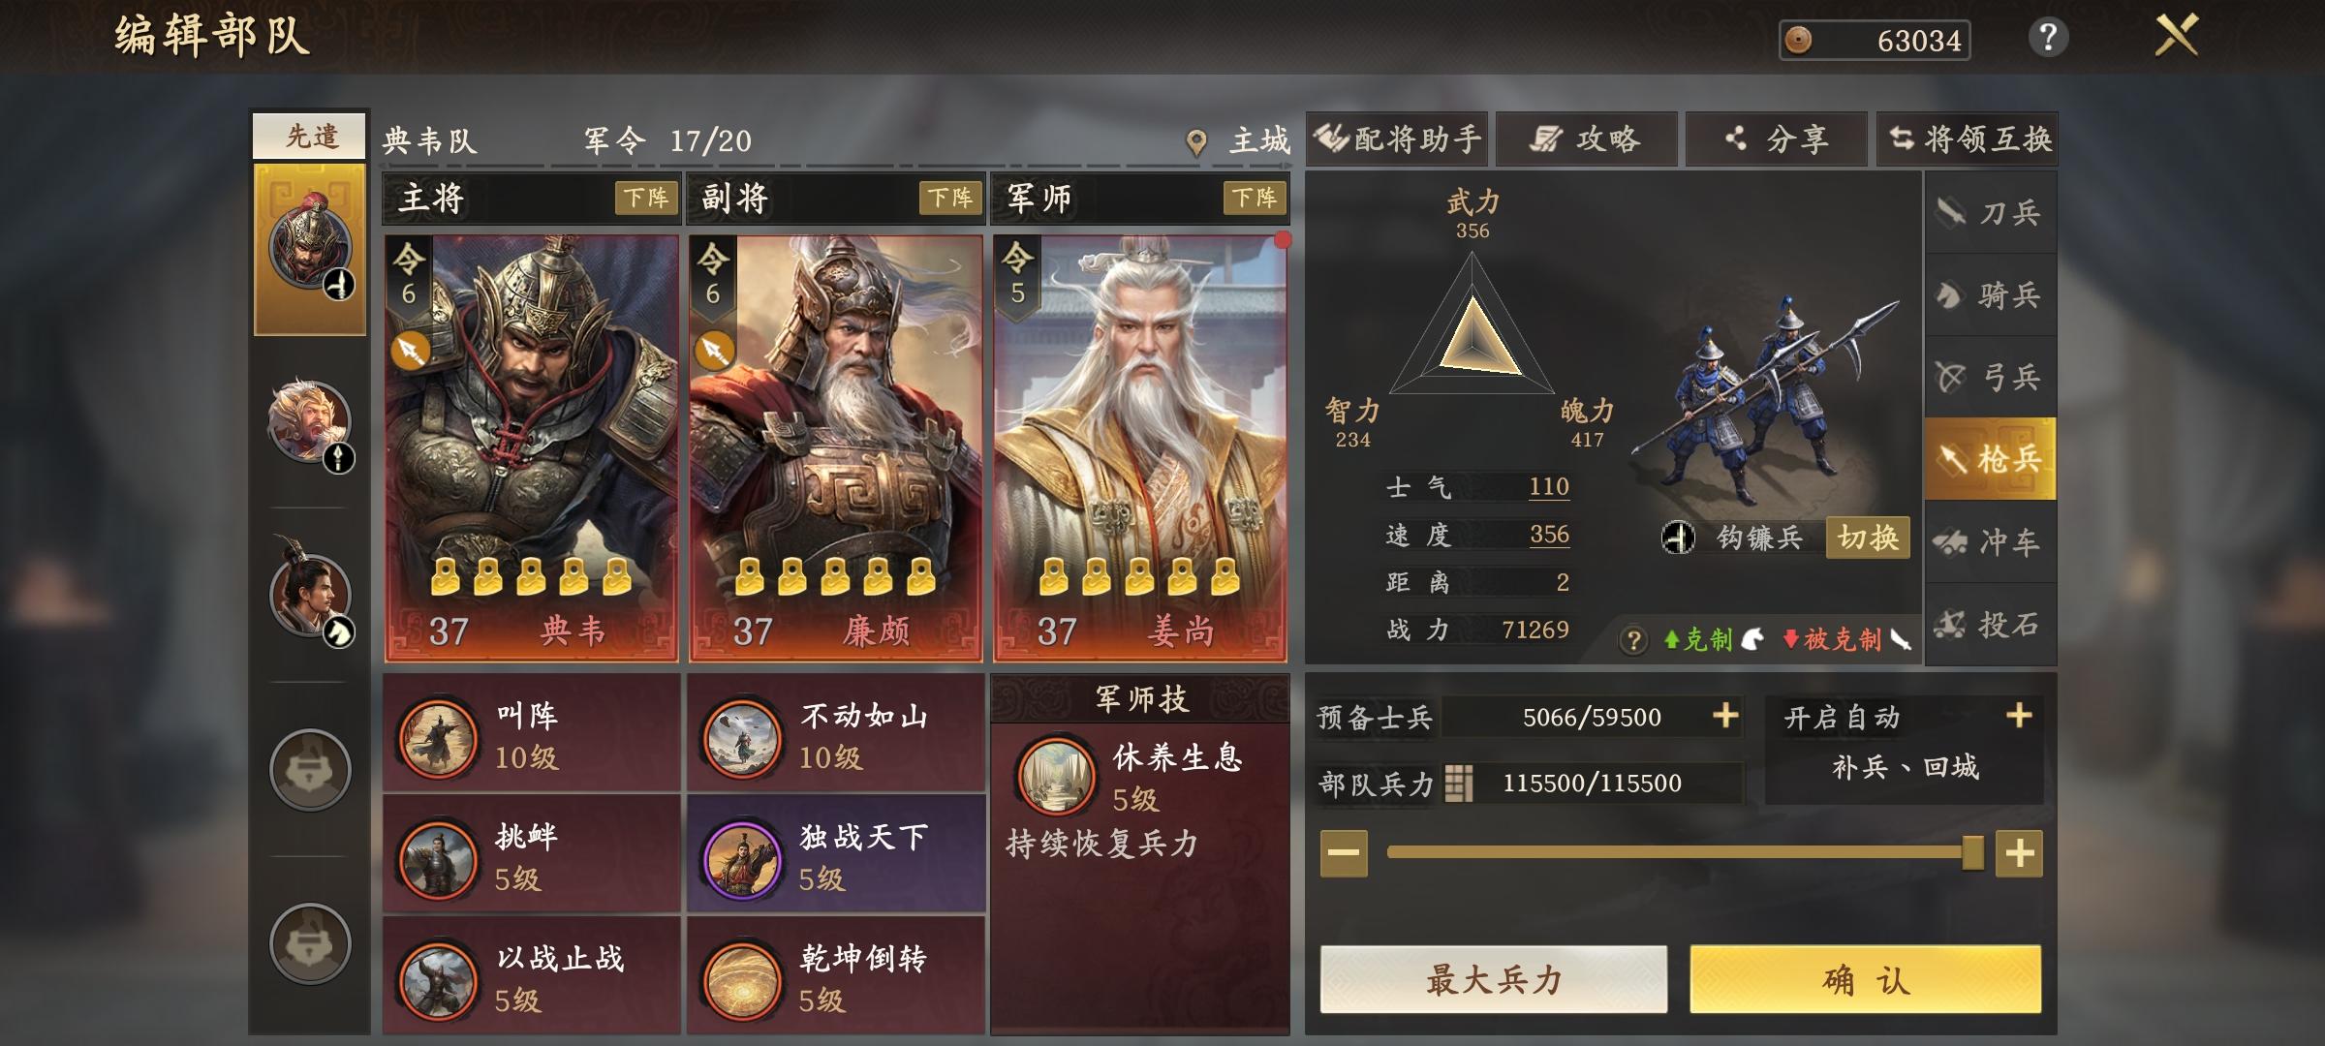Remove 典韦 with 主将 下阵 button
Viewport: 2325px width, 1046px height.
click(645, 199)
